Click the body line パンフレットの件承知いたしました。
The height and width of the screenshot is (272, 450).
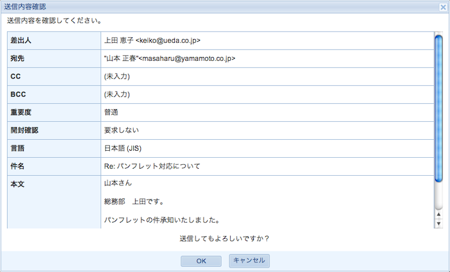click(x=162, y=220)
